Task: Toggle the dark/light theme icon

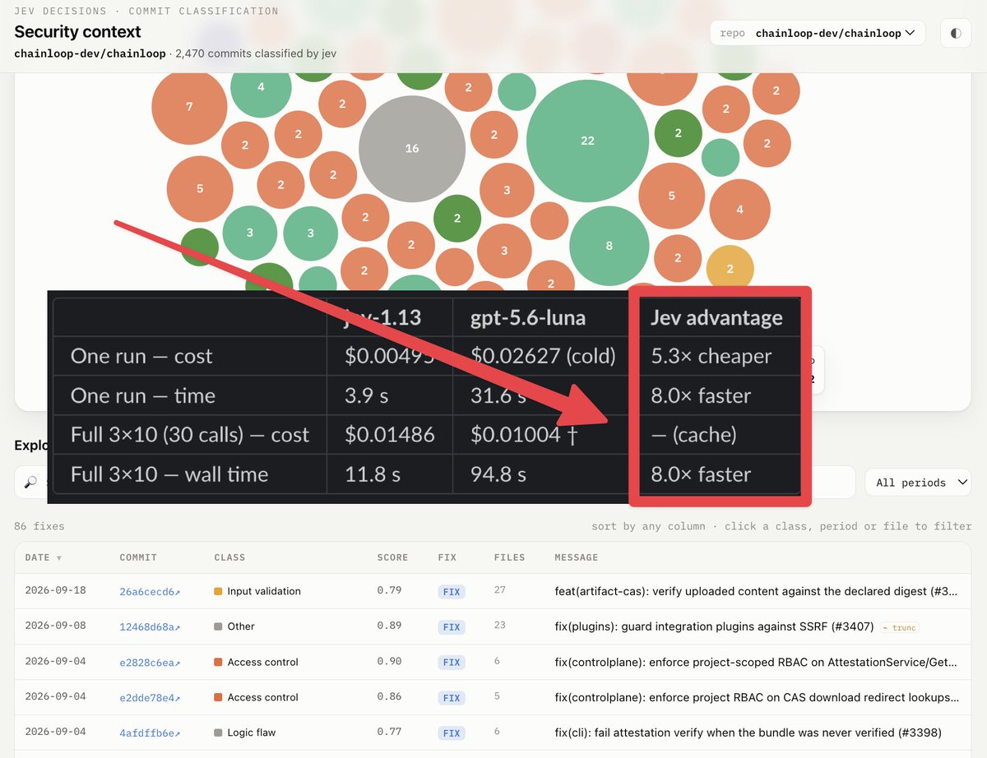Action: tap(956, 34)
